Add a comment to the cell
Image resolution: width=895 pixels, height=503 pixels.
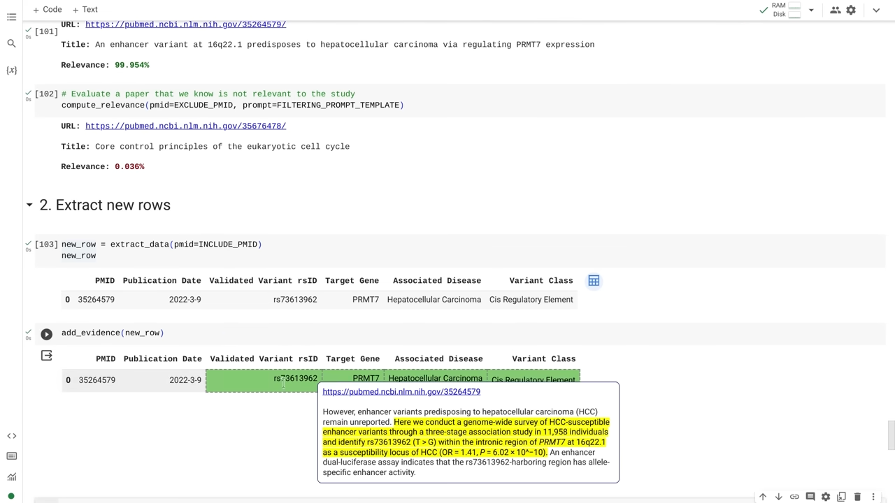click(x=810, y=497)
